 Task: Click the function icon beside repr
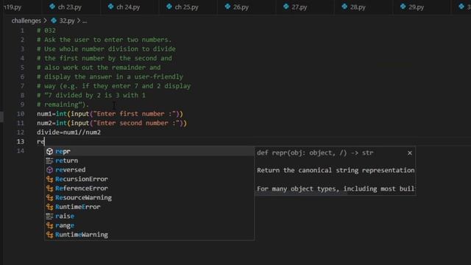[x=49, y=152]
